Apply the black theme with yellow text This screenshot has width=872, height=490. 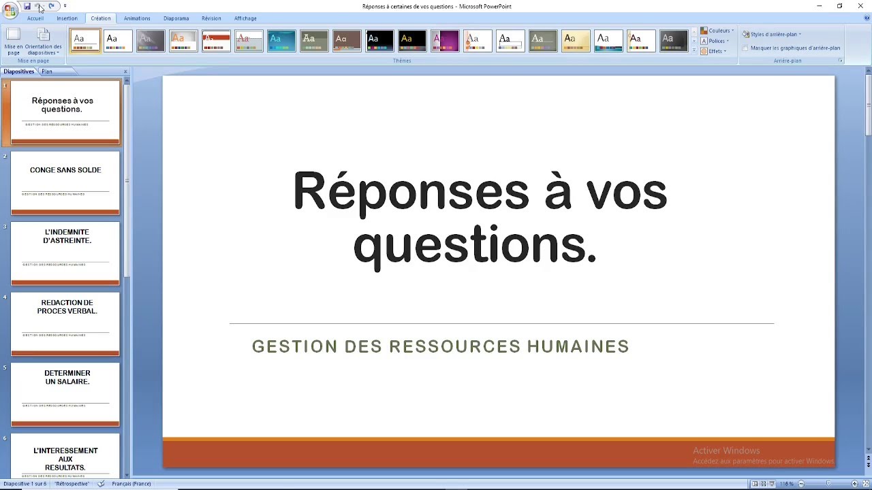(411, 41)
